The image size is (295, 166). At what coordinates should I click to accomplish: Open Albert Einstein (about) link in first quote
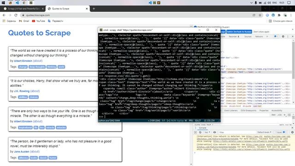38,61
